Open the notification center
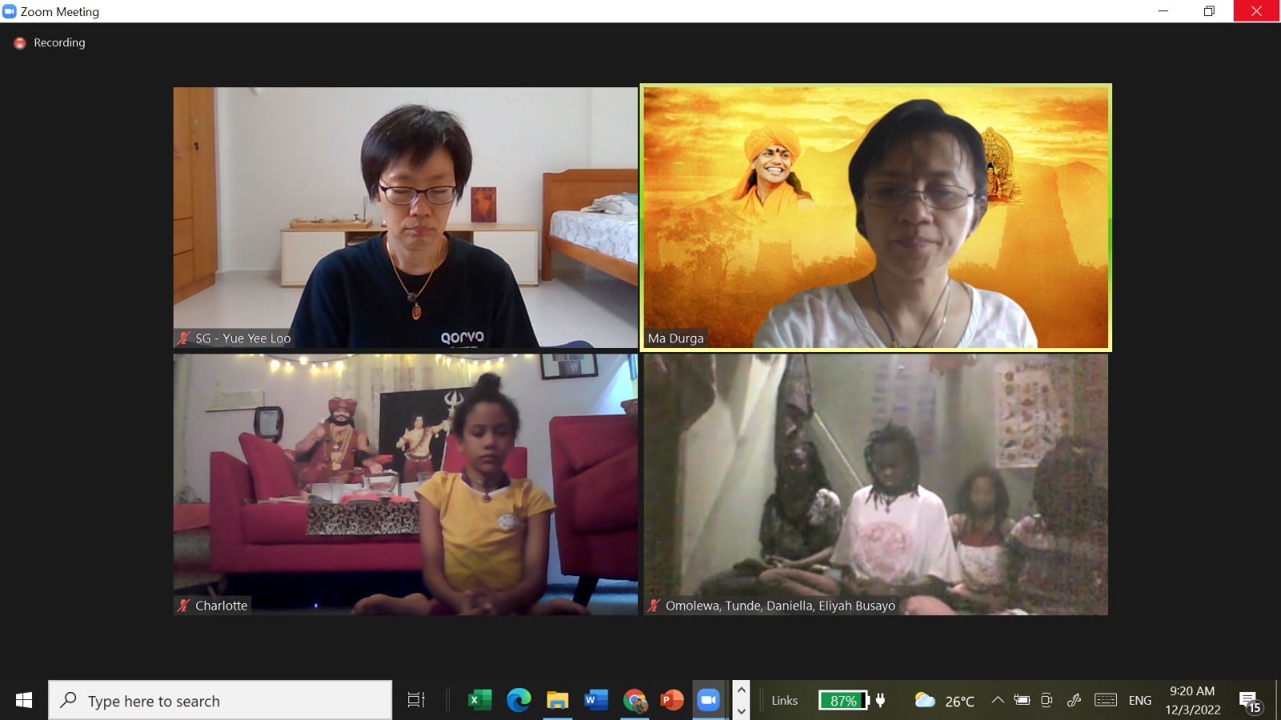Screen dimensions: 1281x720 1250,701
